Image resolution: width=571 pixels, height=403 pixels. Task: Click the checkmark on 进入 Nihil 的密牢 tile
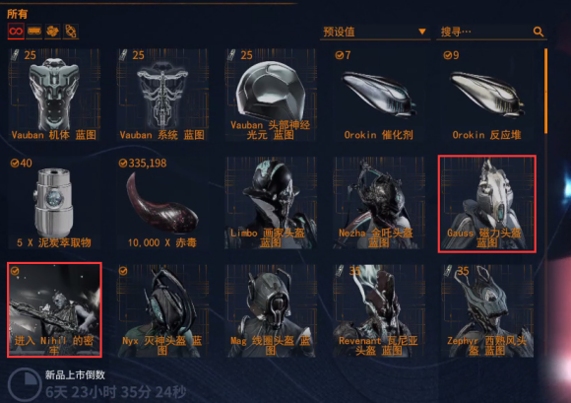15,271
